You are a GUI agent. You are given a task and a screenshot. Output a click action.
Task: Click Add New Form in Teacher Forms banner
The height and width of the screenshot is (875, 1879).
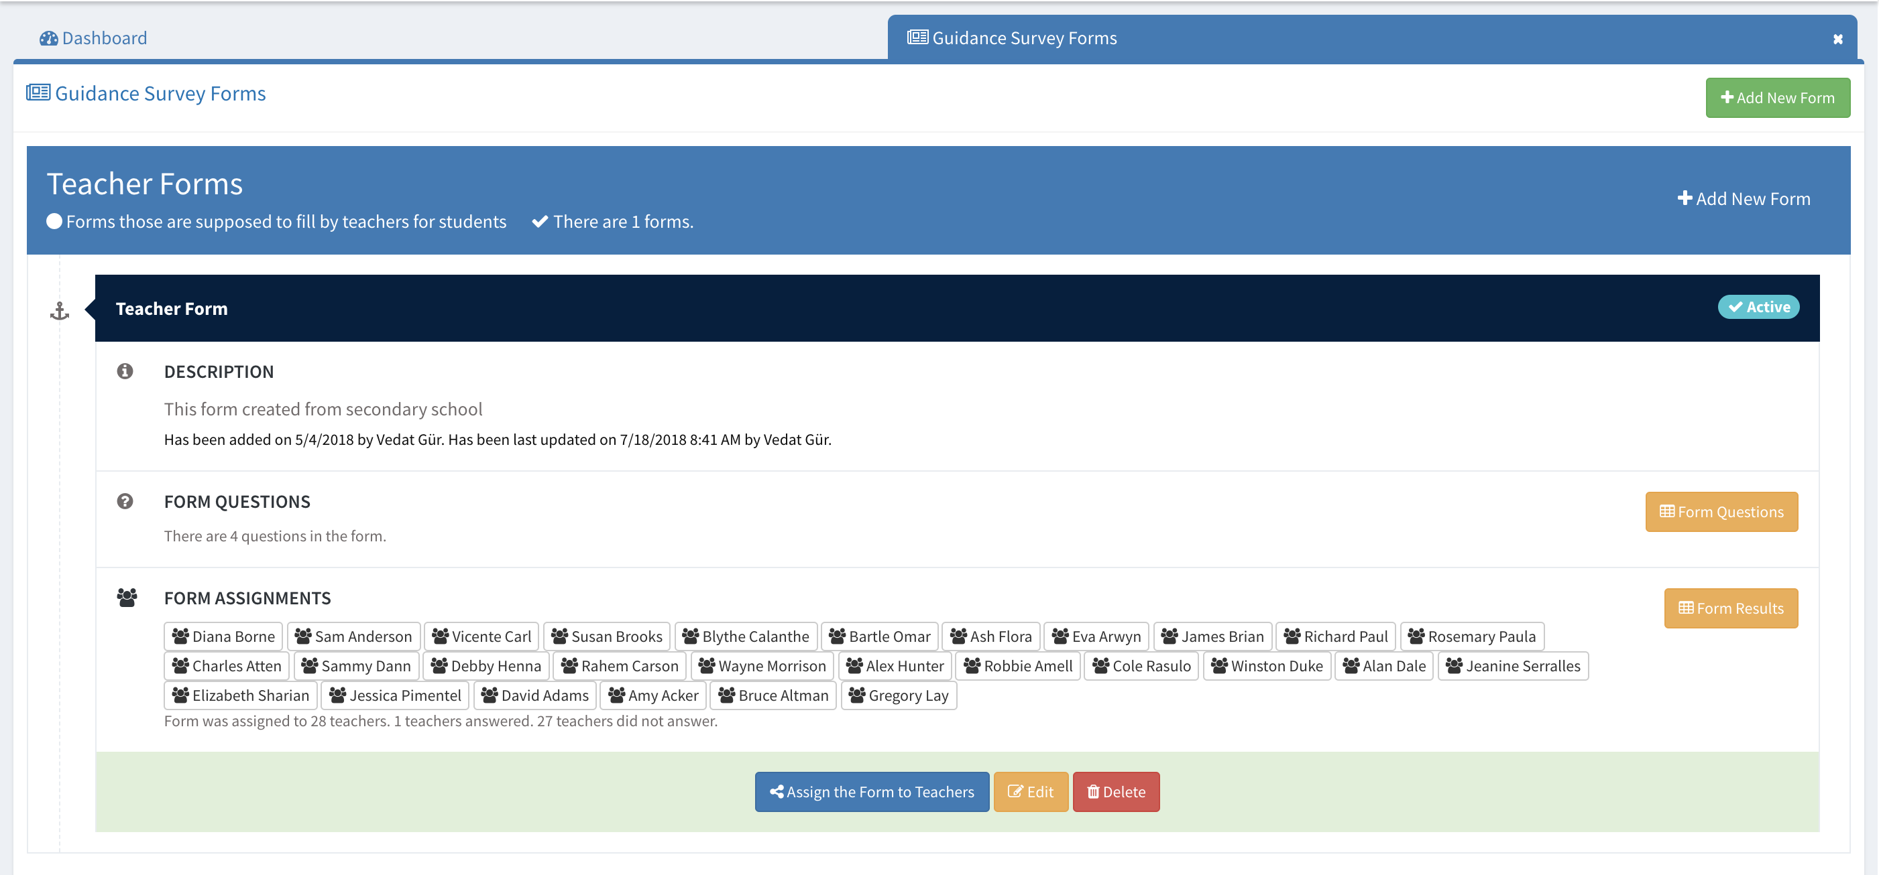click(1744, 199)
